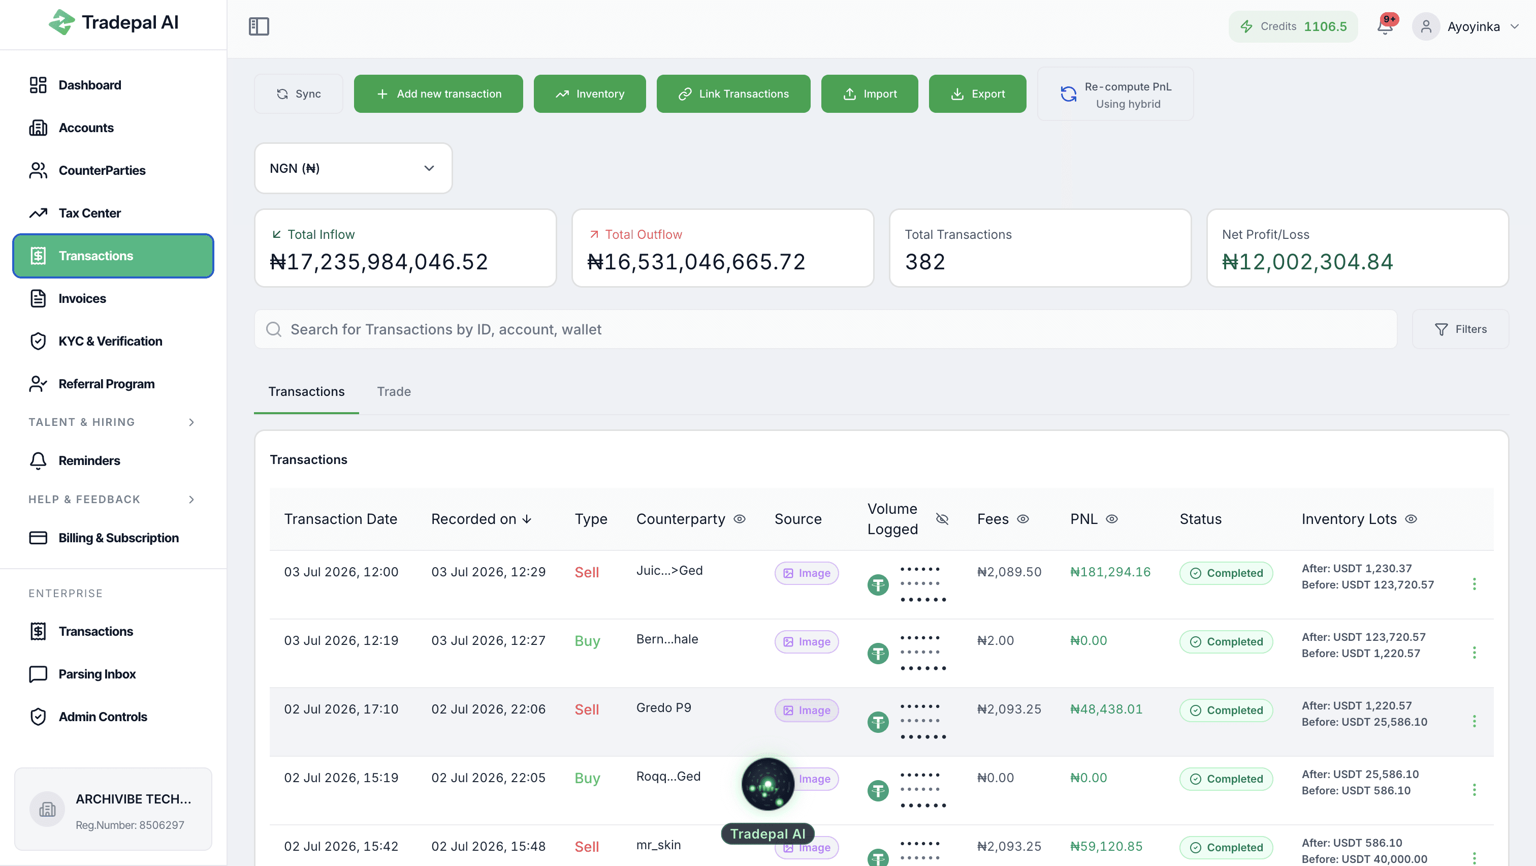Open row menu for Roqq...Ged transaction
The height and width of the screenshot is (866, 1536).
(1474, 790)
